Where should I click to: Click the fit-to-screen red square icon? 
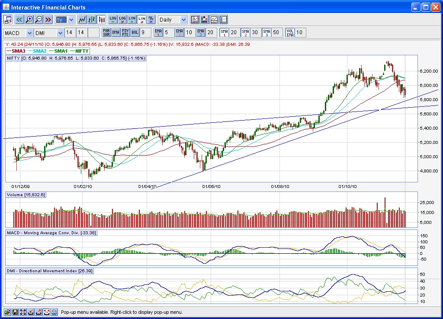click(x=23, y=312)
